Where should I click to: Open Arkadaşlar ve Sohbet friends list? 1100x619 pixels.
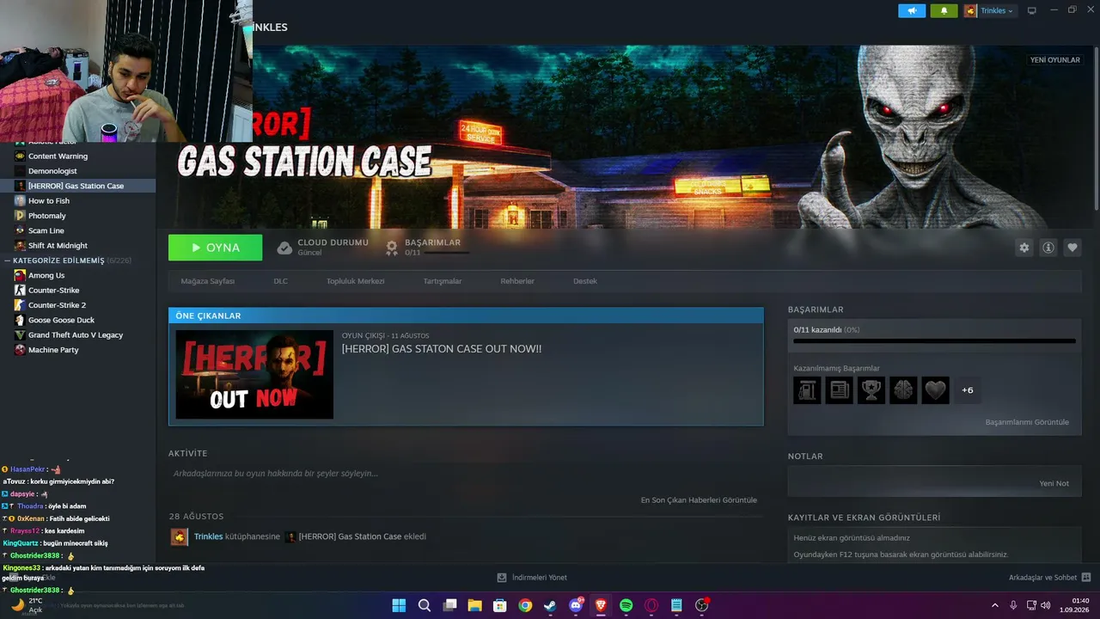1049,578
